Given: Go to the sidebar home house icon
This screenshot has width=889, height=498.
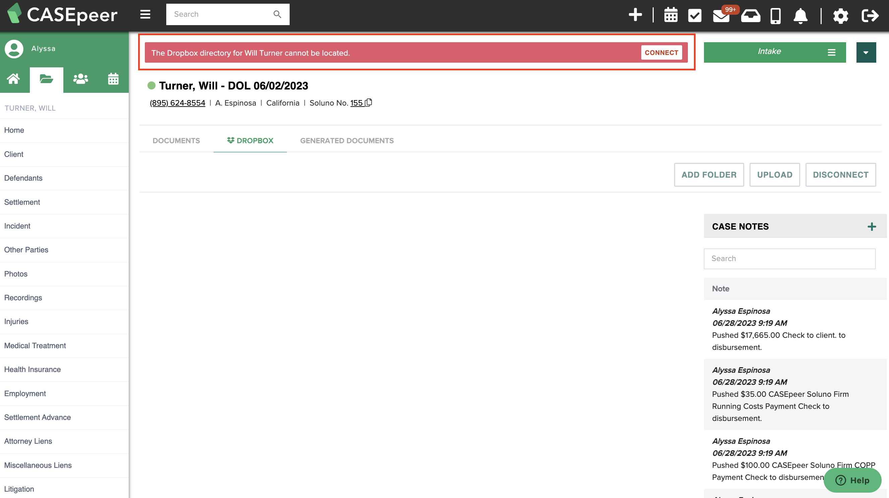Looking at the screenshot, I should tap(13, 79).
